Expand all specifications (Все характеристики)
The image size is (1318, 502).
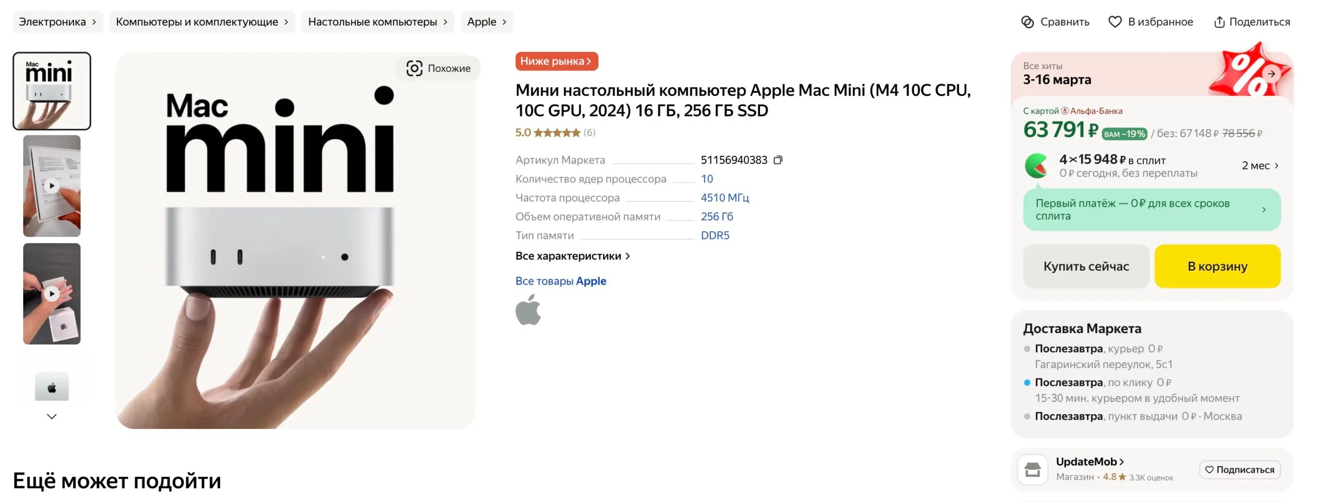tap(573, 256)
